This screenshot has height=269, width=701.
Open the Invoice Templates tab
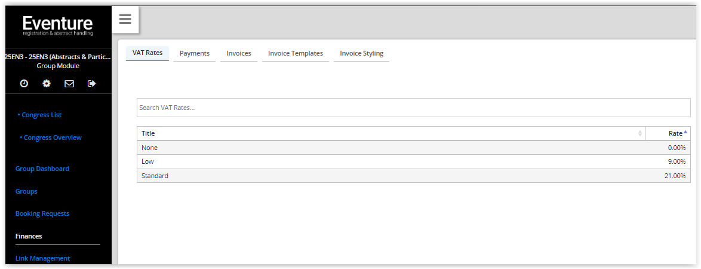(296, 53)
